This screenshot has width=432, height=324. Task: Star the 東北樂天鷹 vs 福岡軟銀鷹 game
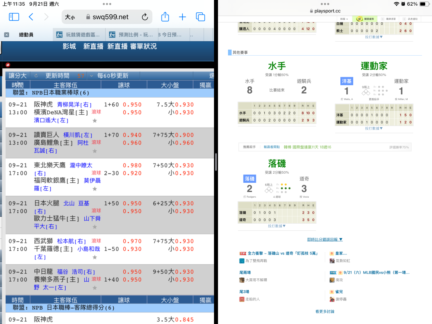(95, 189)
